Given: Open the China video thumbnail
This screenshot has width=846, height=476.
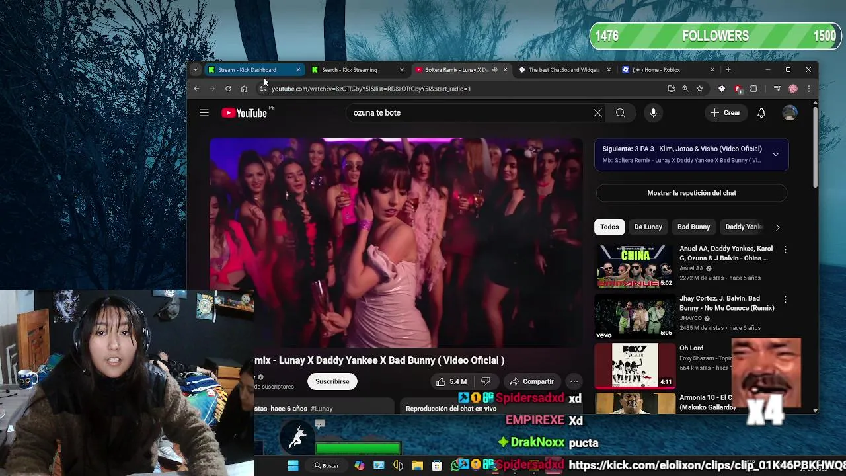Looking at the screenshot, I should (634, 266).
